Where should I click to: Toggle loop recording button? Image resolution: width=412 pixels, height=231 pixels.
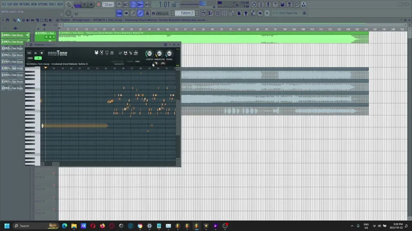[147, 4]
